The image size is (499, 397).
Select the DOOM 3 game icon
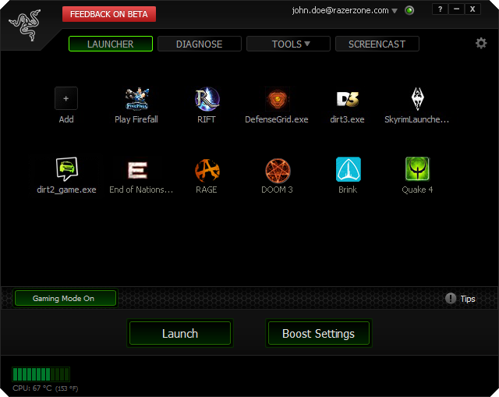[x=278, y=170]
